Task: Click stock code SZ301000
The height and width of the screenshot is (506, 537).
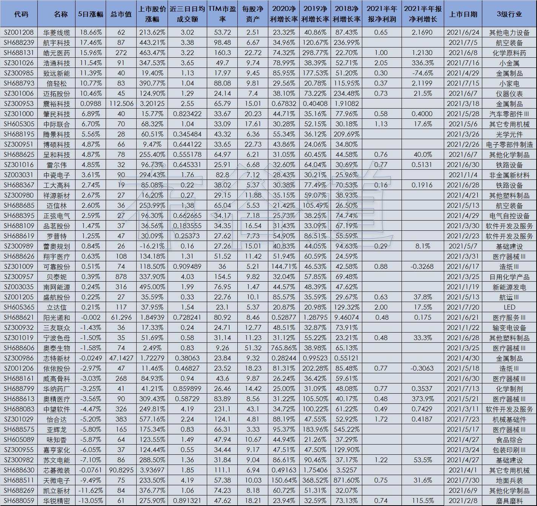Action: [x=19, y=114]
